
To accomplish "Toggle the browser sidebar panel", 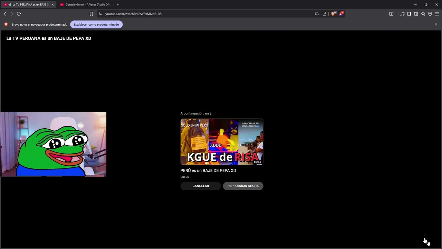I will click(409, 14).
